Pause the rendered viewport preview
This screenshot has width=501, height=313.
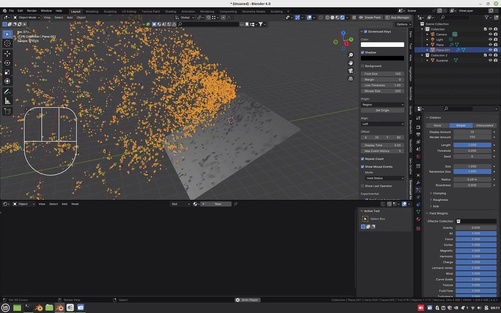(x=354, y=17)
